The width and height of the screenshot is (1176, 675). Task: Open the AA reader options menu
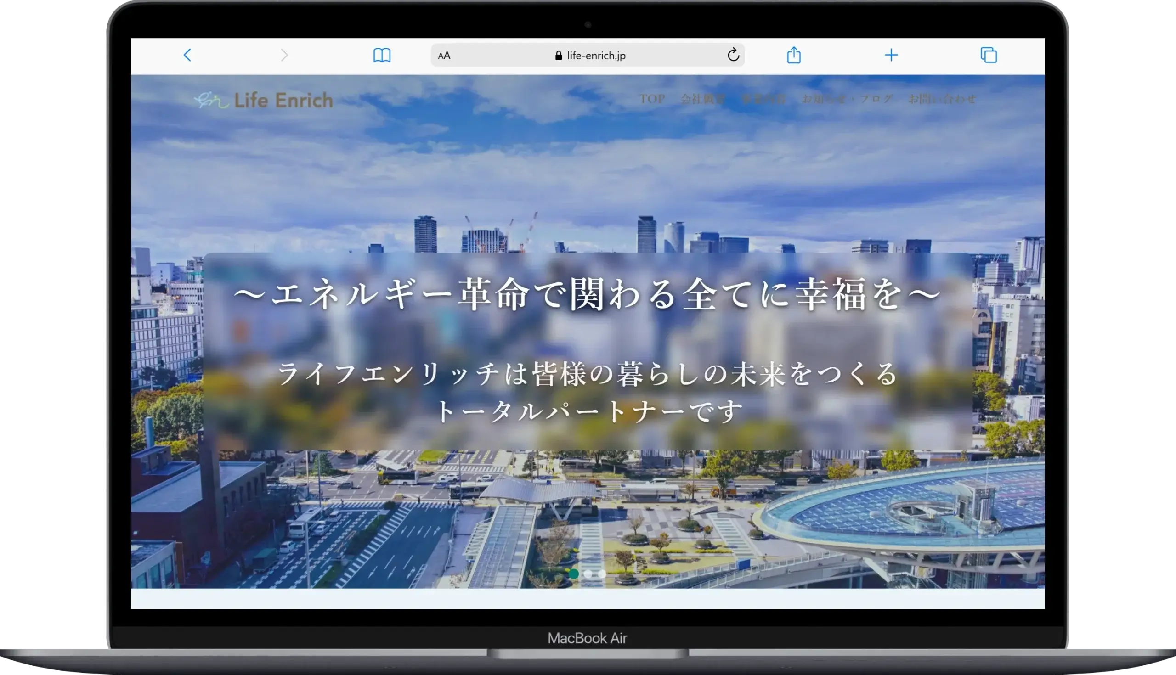pyautogui.click(x=444, y=56)
